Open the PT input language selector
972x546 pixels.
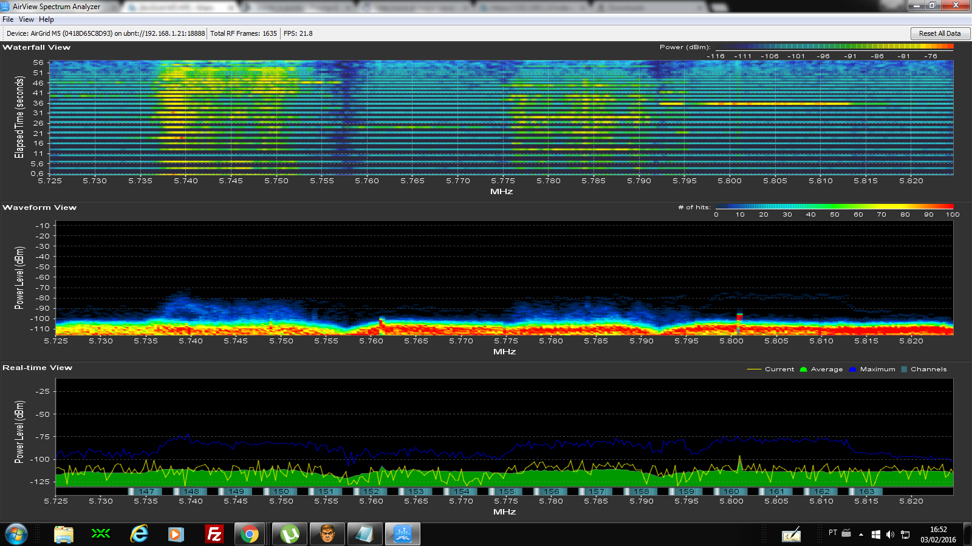click(x=833, y=533)
